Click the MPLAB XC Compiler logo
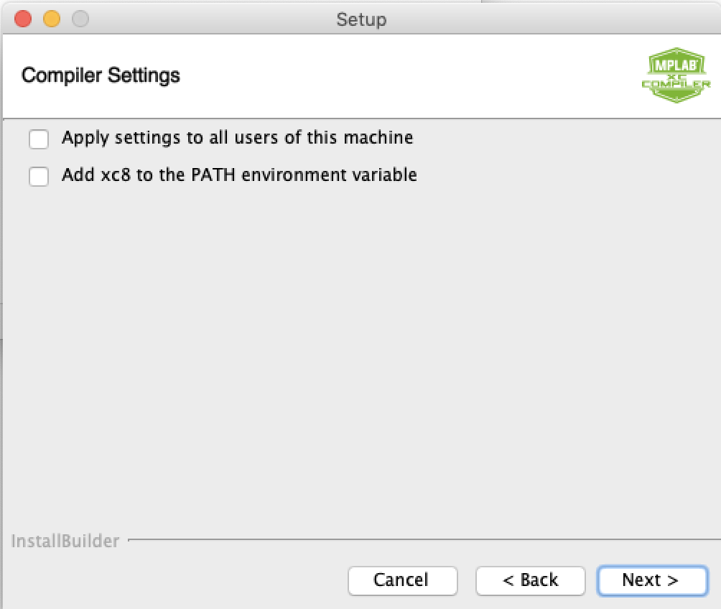 675,76
